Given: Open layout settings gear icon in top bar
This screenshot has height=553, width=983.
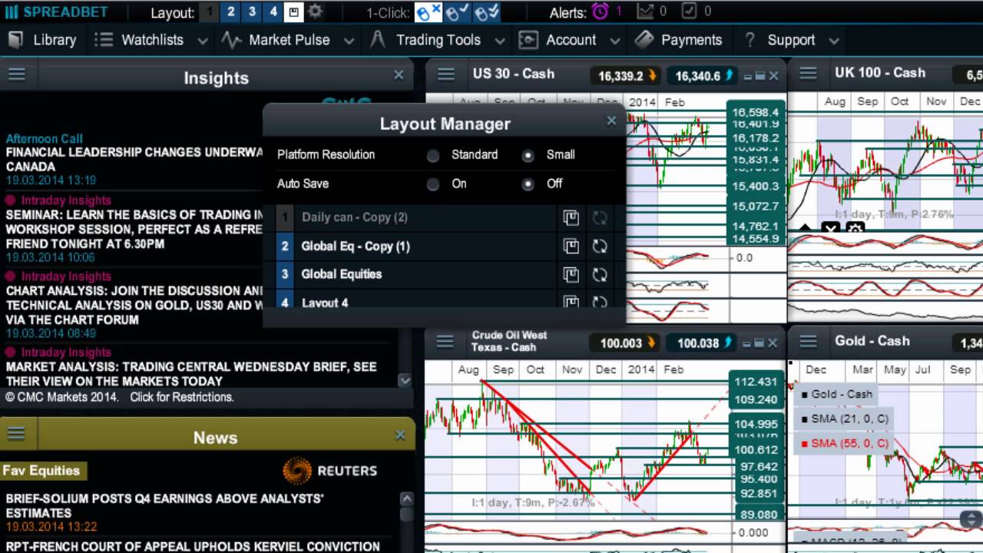Looking at the screenshot, I should tap(315, 12).
